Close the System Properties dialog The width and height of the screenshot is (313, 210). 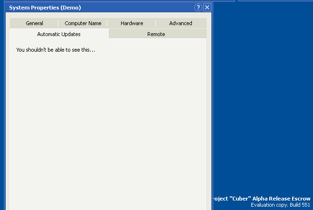(207, 8)
